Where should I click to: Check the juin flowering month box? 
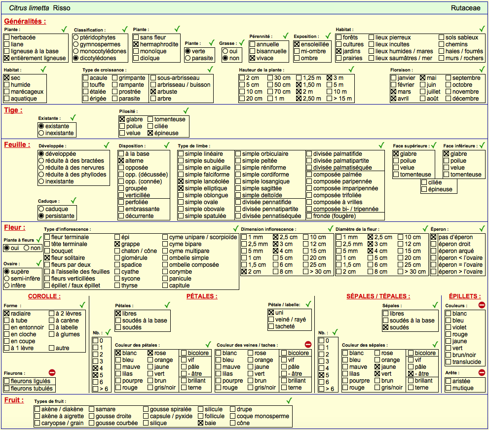point(423,85)
